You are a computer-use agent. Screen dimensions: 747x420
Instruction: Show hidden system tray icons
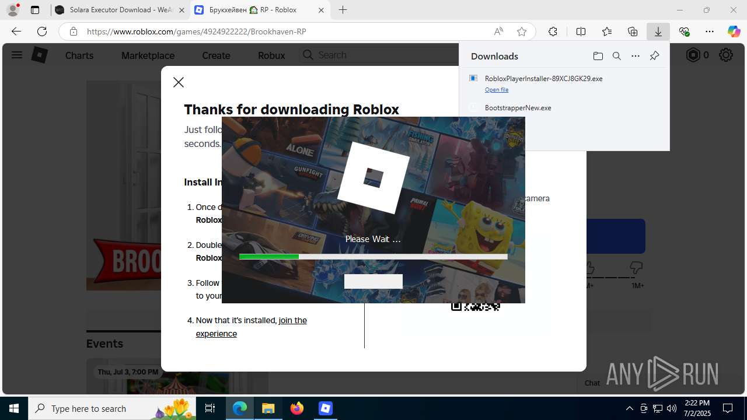tap(629, 408)
